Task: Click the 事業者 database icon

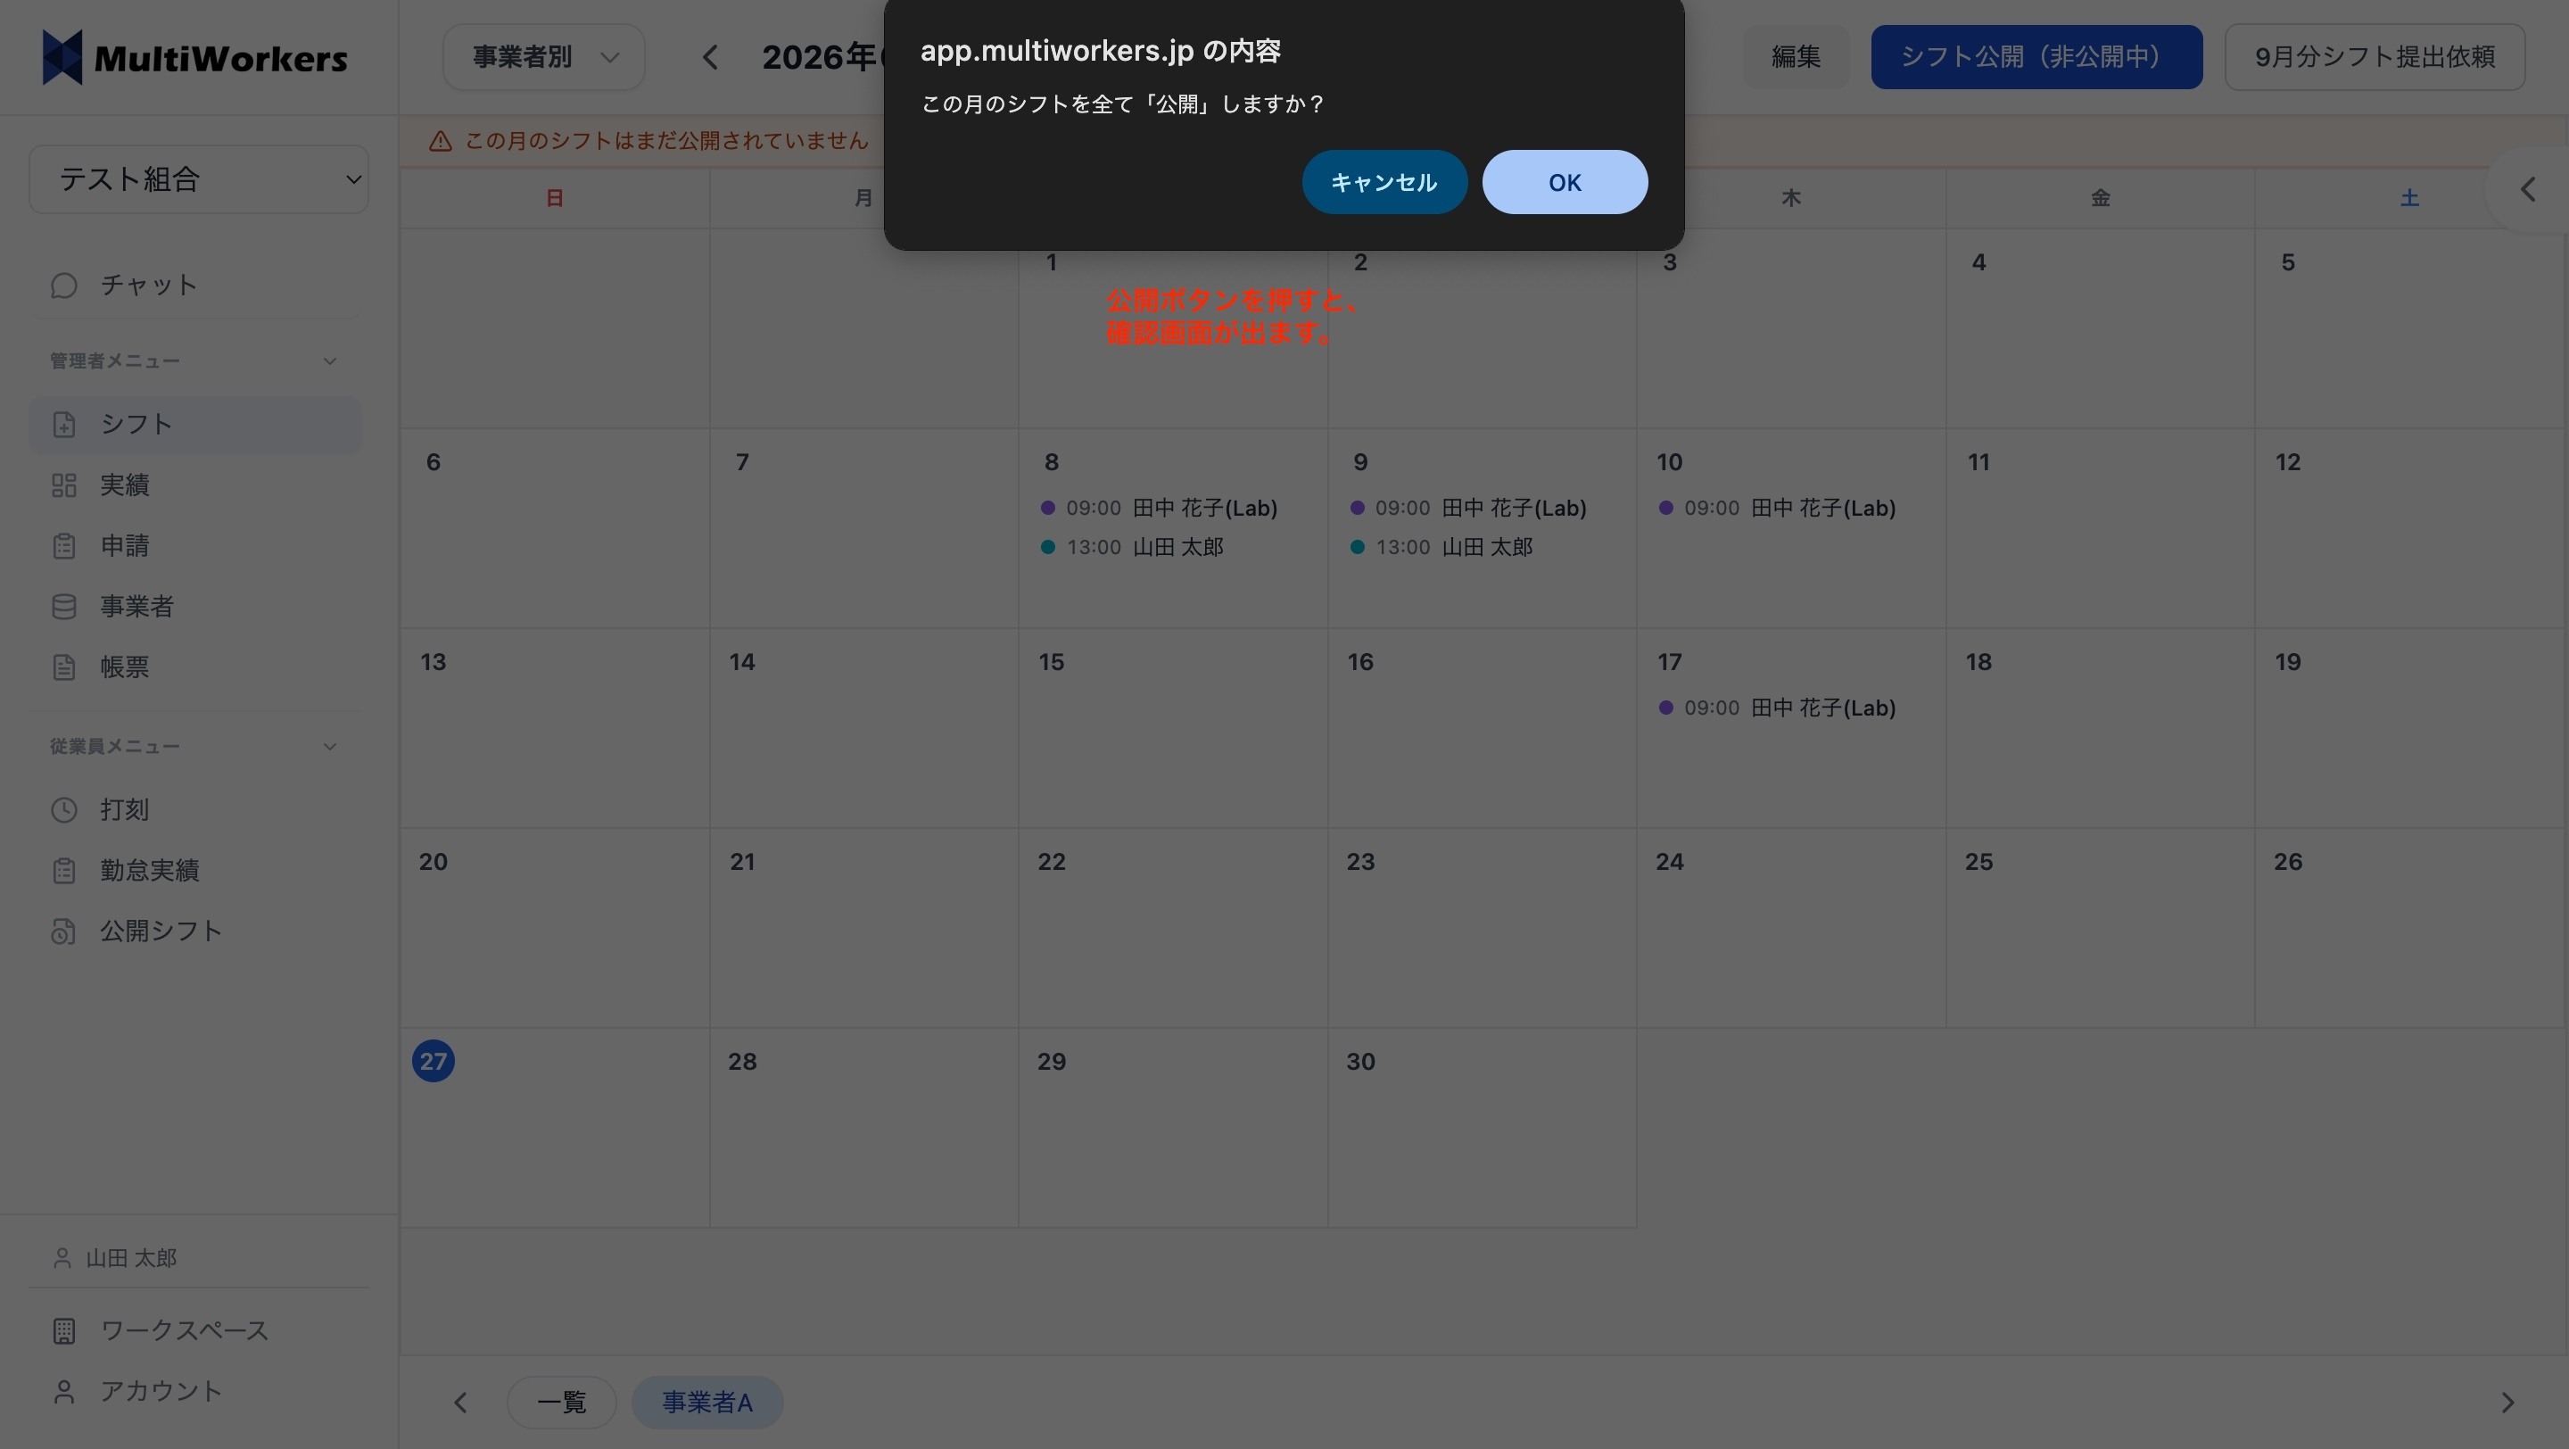Action: [x=64, y=607]
